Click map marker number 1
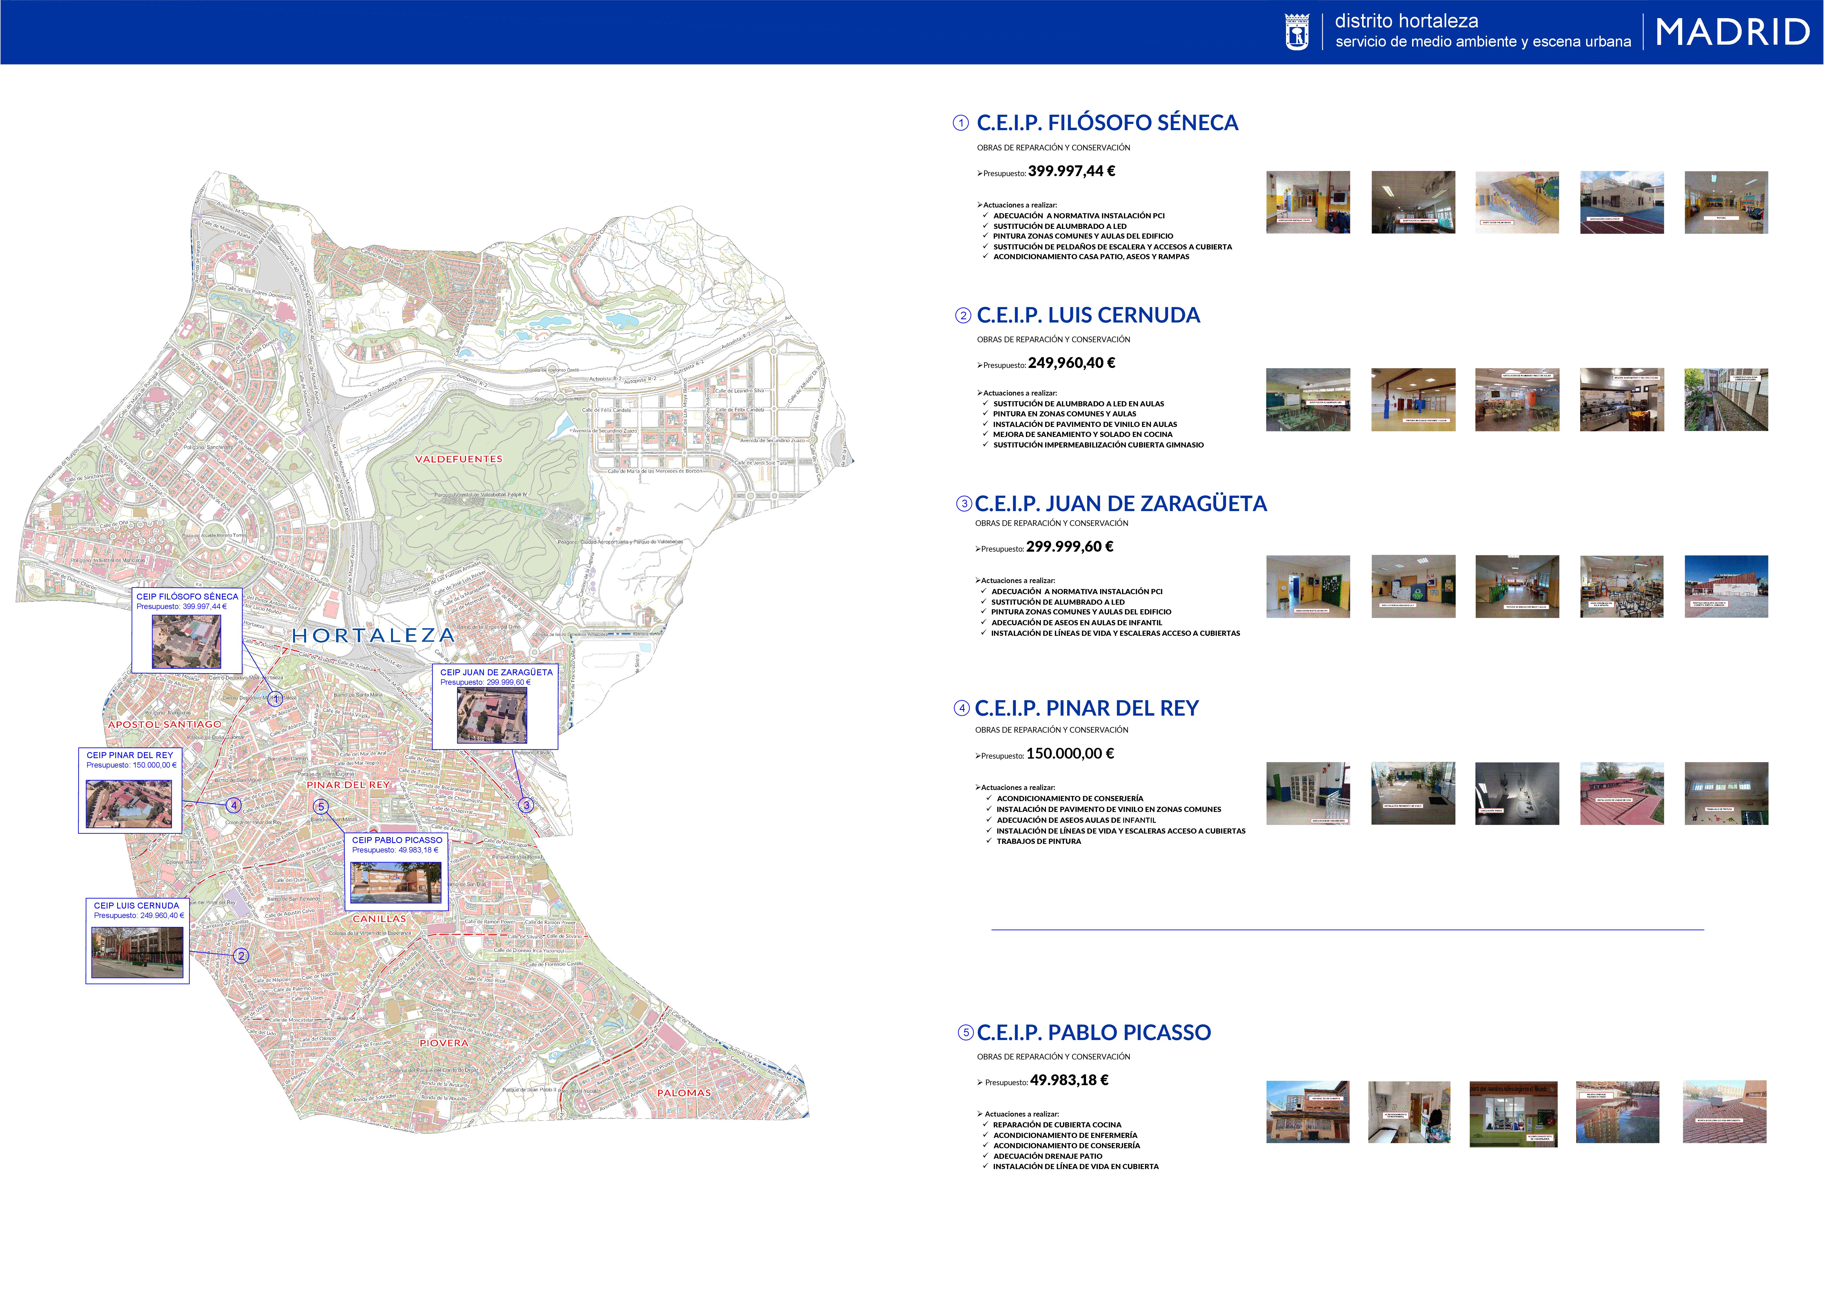The width and height of the screenshot is (1824, 1290). 275,699
